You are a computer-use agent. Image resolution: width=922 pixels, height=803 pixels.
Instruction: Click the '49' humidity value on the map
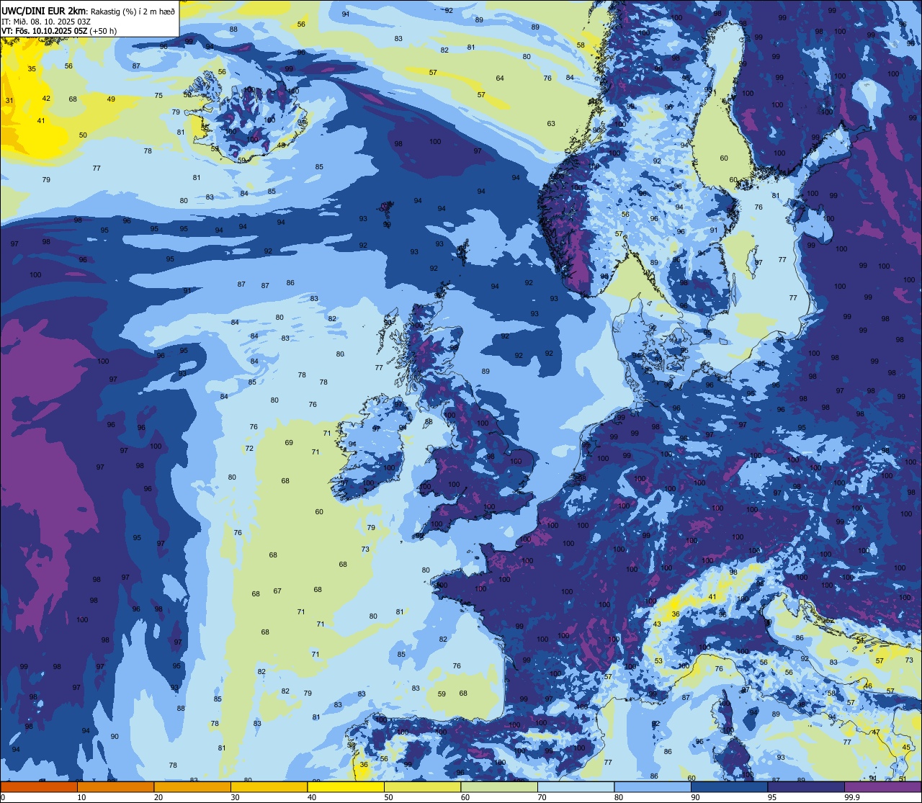click(111, 99)
